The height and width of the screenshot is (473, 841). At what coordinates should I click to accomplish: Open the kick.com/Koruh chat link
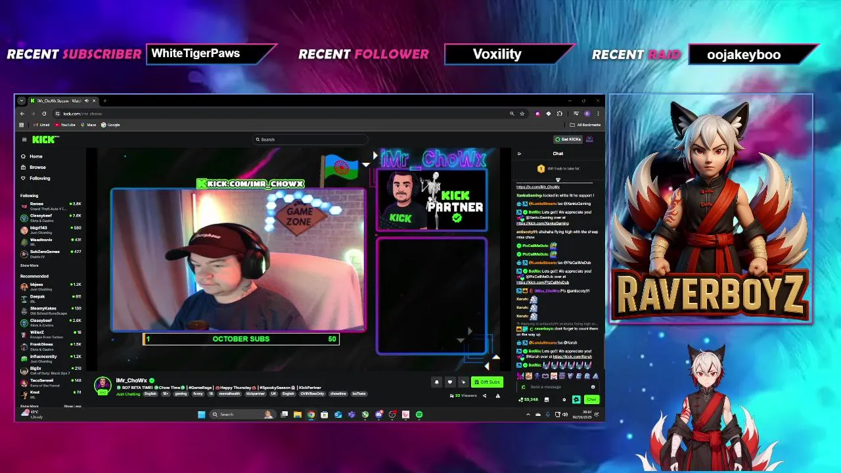(x=572, y=357)
